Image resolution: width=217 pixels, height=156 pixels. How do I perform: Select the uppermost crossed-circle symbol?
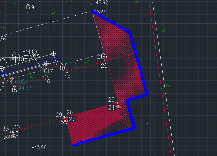click(53, 53)
